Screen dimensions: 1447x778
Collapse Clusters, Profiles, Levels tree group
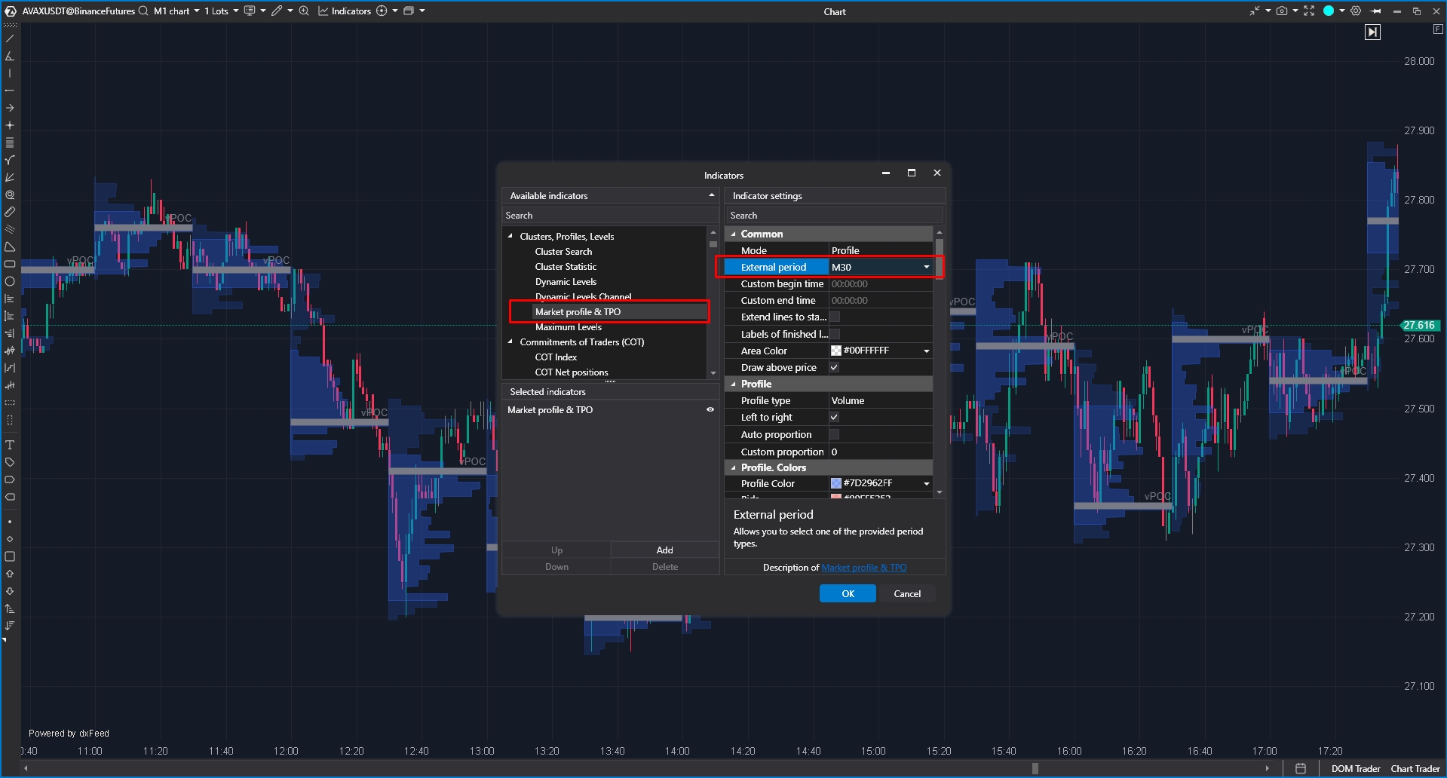pos(510,236)
